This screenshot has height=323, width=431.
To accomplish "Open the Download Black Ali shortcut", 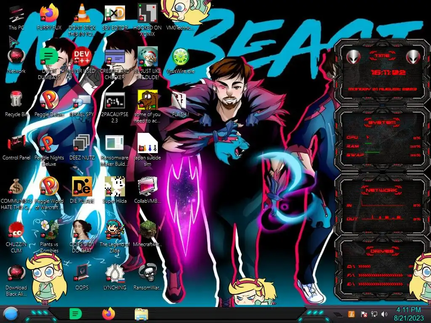I will coord(16,281).
